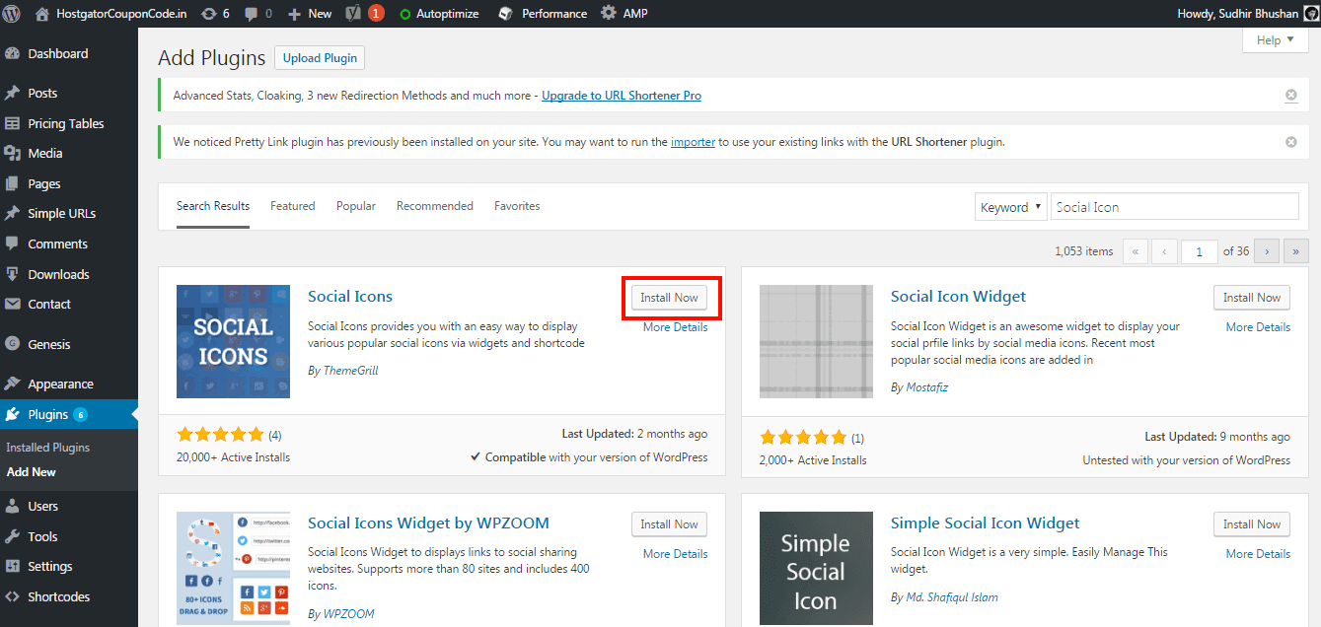Viewport: 1321px width, 627px height.
Task: Open the updates icon showing 6 pending
Action: (x=214, y=13)
